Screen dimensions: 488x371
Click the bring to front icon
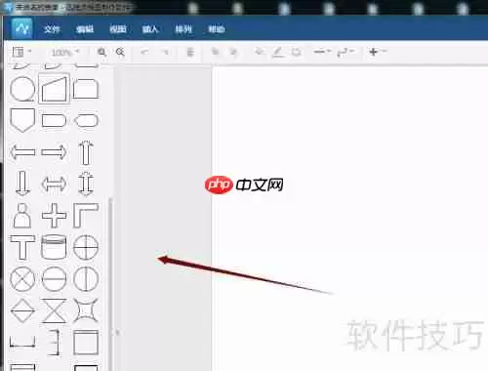point(215,52)
